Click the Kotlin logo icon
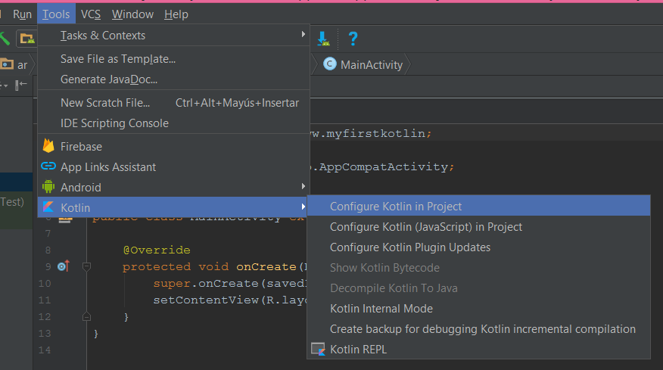Screen dimensions: 663x370 click(48, 207)
